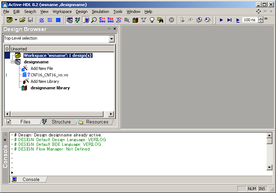276x193 pixels.
Task: Expand the toolbar overflow chevron after stepper
Action: (x=266, y=18)
